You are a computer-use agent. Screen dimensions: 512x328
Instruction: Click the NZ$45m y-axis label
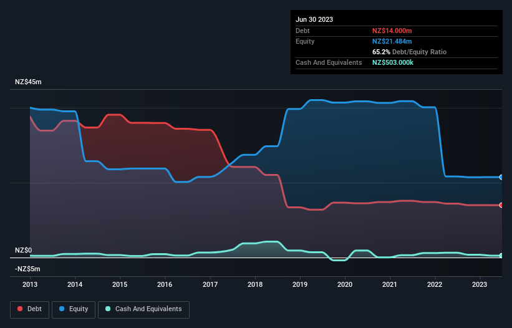pyautogui.click(x=28, y=82)
